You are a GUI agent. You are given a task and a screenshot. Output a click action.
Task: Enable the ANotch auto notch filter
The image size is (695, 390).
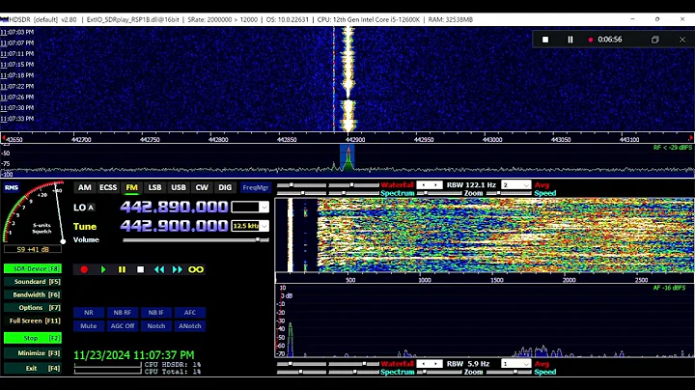tap(190, 325)
